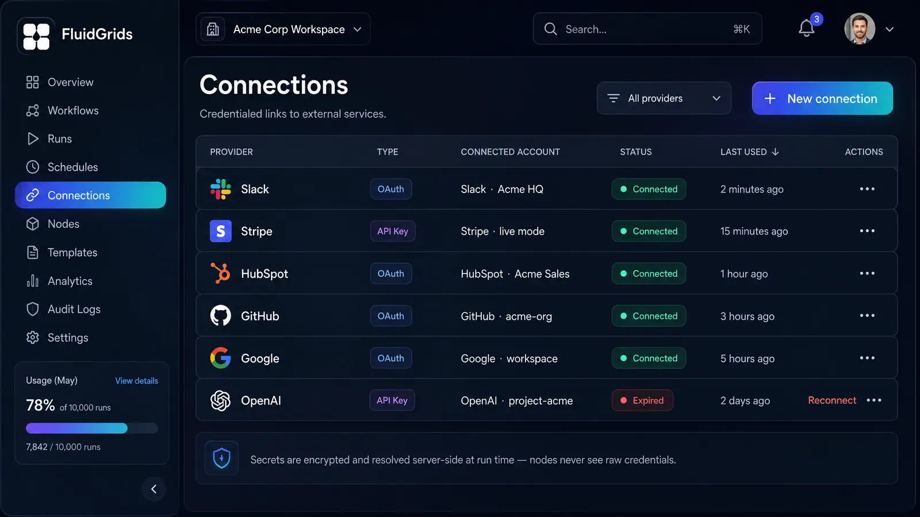Click the notification count badge
920x517 pixels.
(x=816, y=19)
